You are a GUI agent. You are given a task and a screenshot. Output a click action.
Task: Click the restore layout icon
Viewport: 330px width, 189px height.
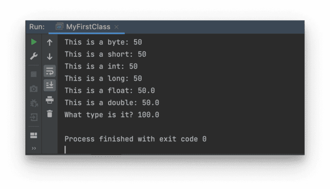[x=34, y=135]
